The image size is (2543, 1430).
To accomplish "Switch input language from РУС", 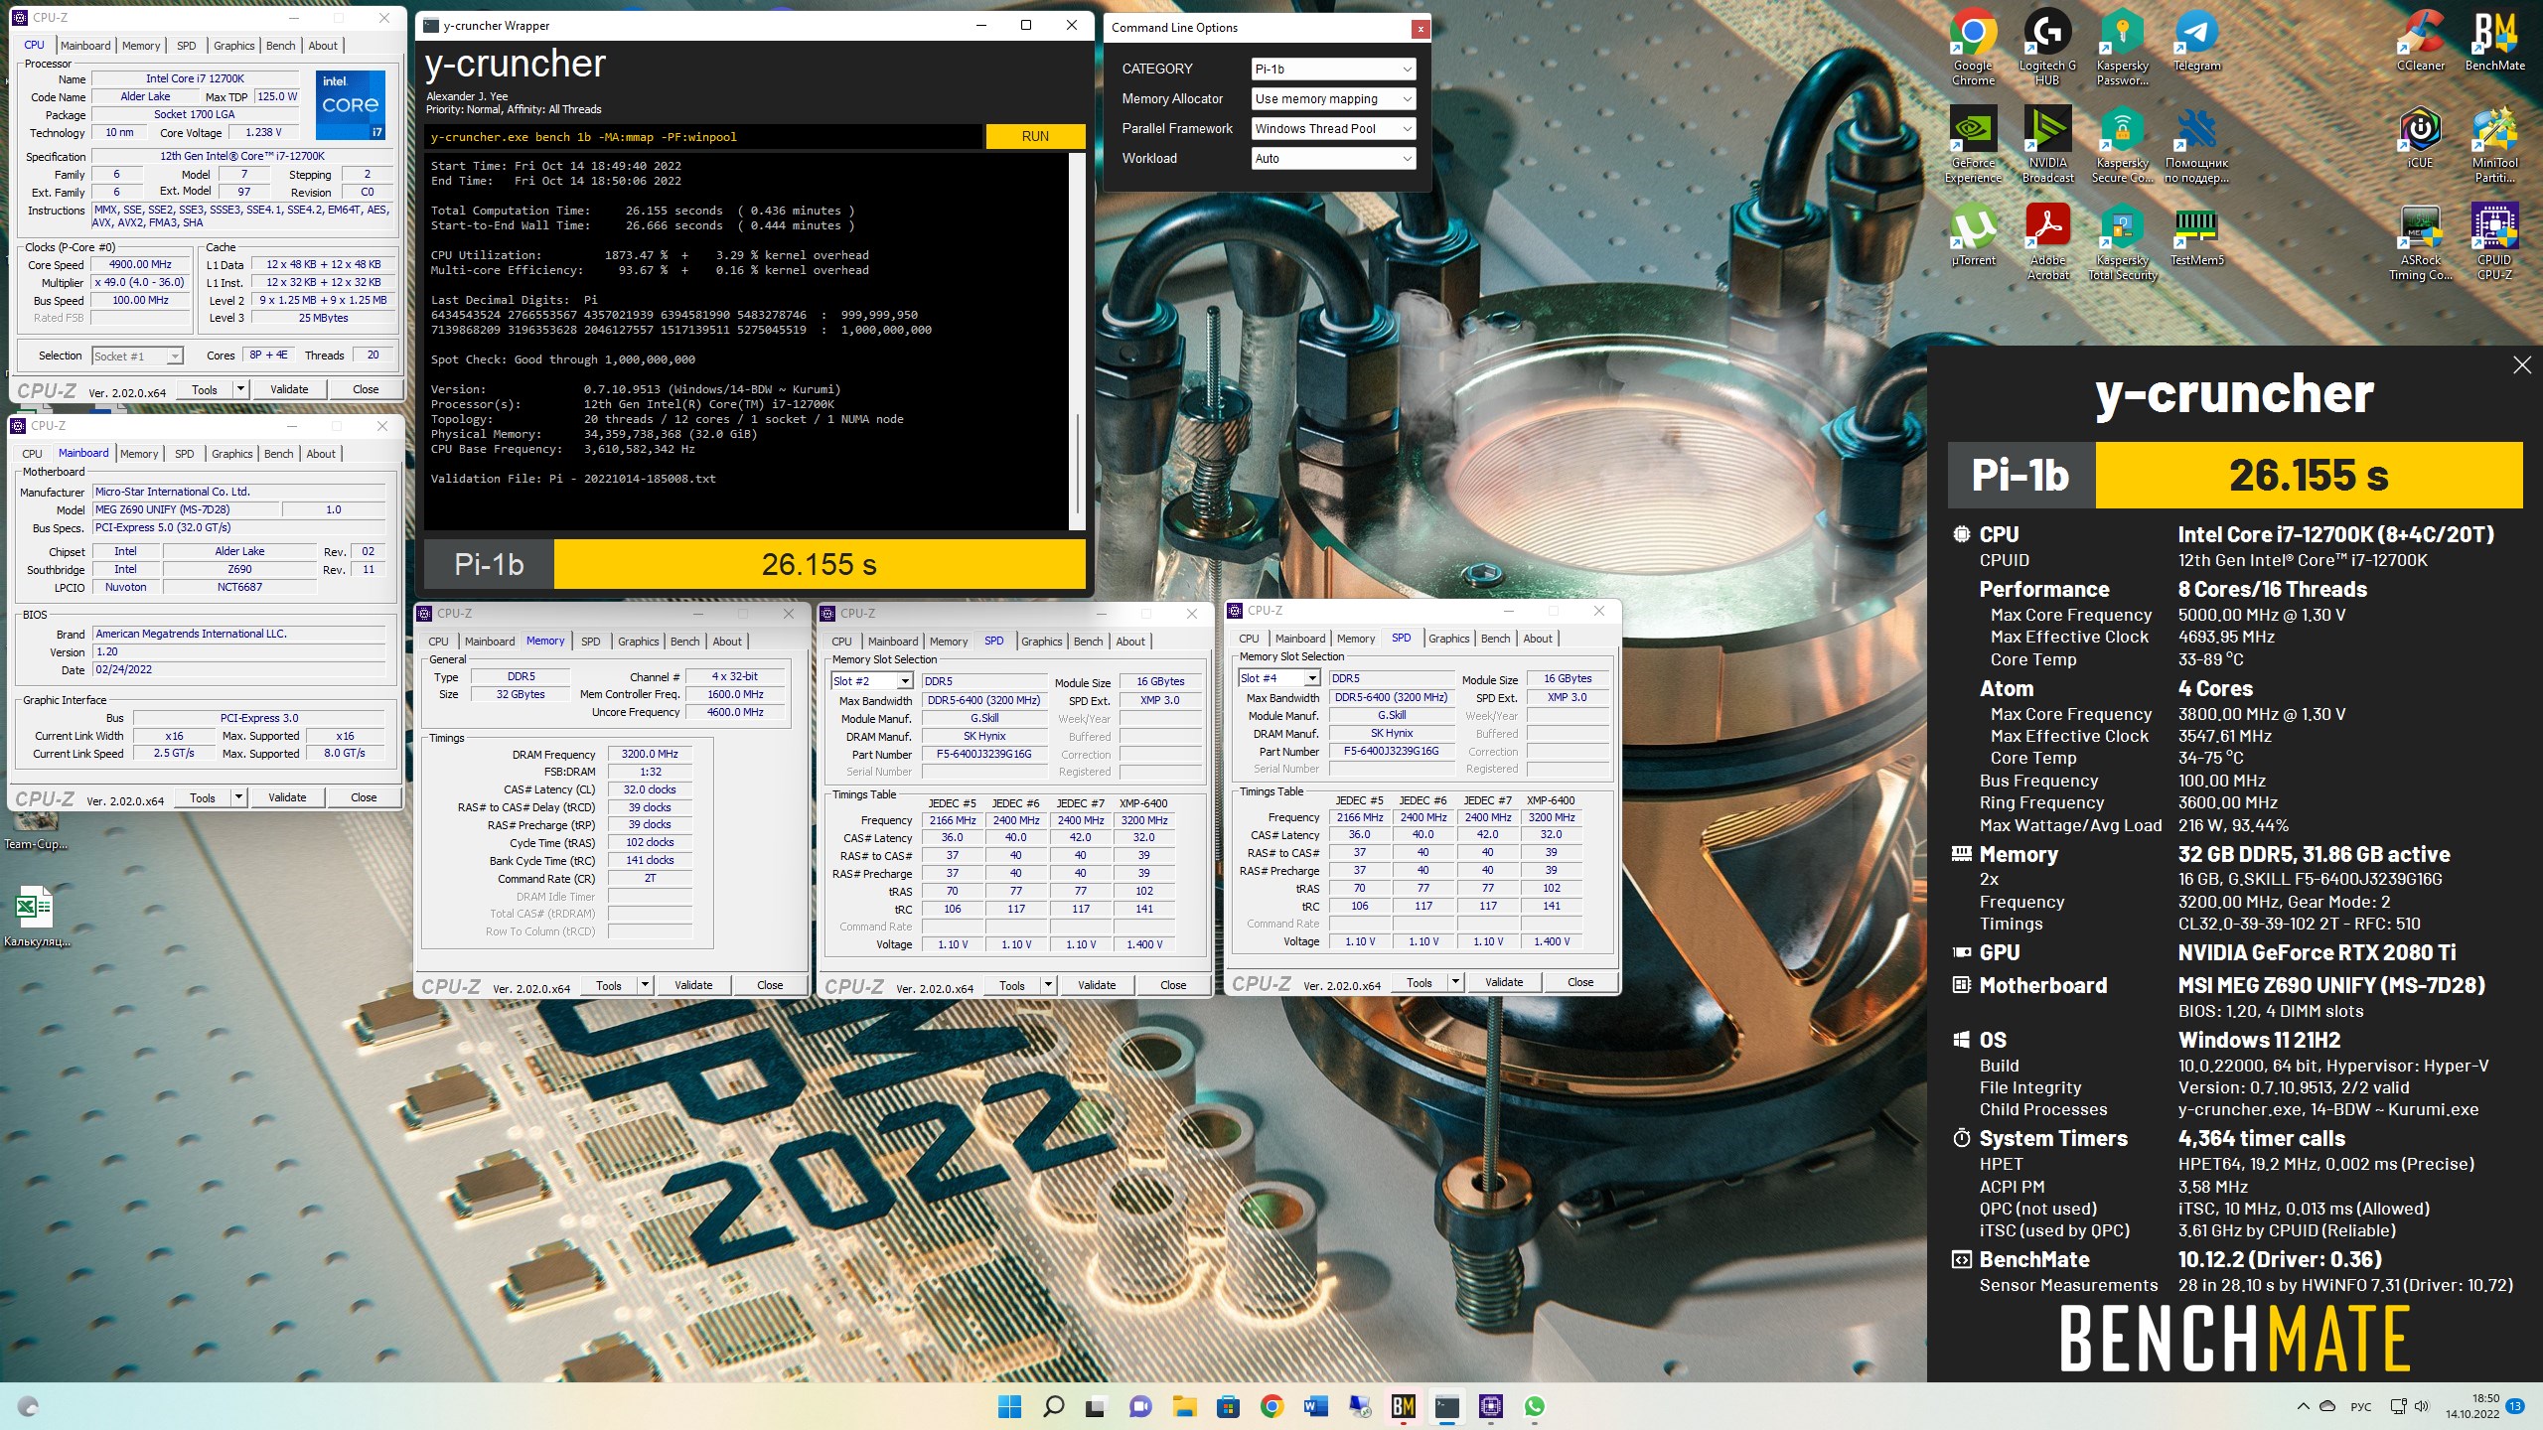I will (2360, 1407).
